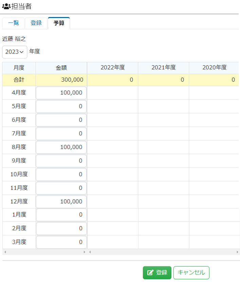240x282 pixels.
Task: Open the 登録 tab
Action: 36,23
